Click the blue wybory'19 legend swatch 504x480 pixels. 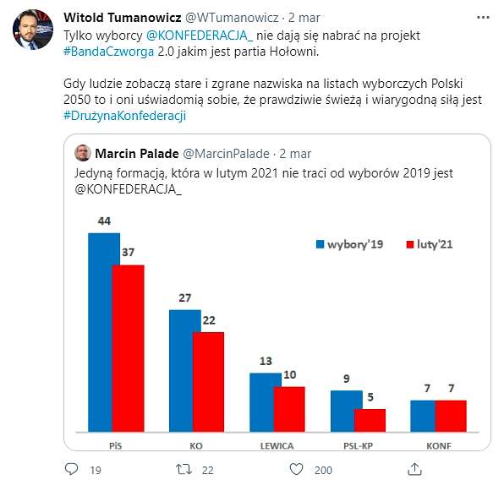coord(320,244)
